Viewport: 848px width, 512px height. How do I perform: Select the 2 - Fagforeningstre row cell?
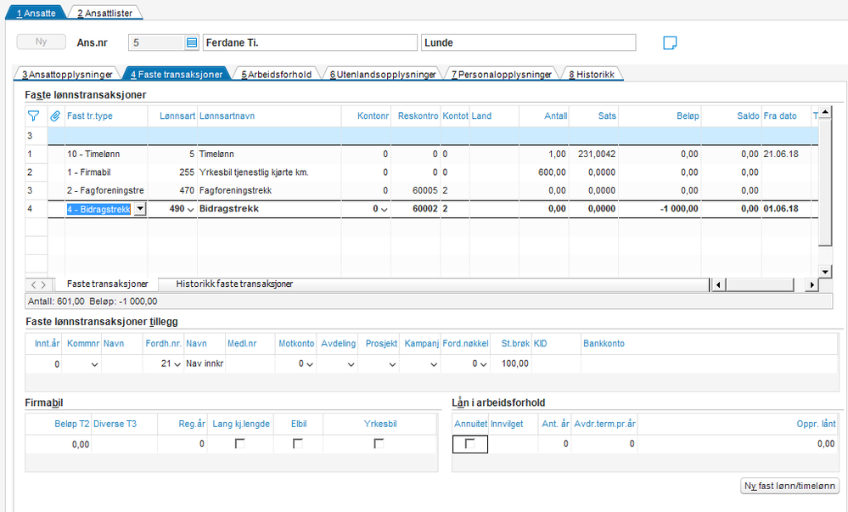[106, 190]
